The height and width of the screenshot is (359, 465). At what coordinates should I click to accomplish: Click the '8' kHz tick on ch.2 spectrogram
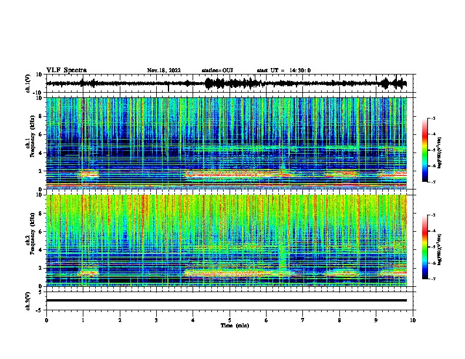click(41, 214)
